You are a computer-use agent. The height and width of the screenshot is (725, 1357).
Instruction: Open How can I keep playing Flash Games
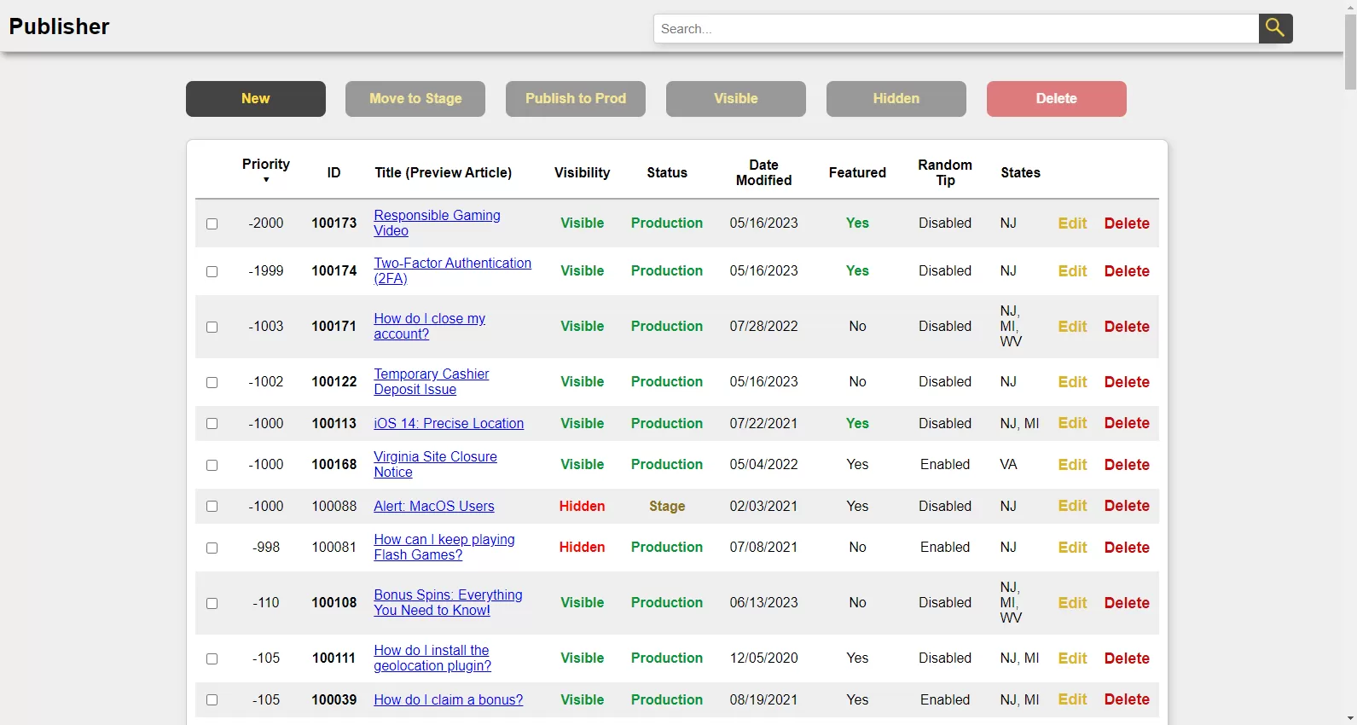[444, 547]
